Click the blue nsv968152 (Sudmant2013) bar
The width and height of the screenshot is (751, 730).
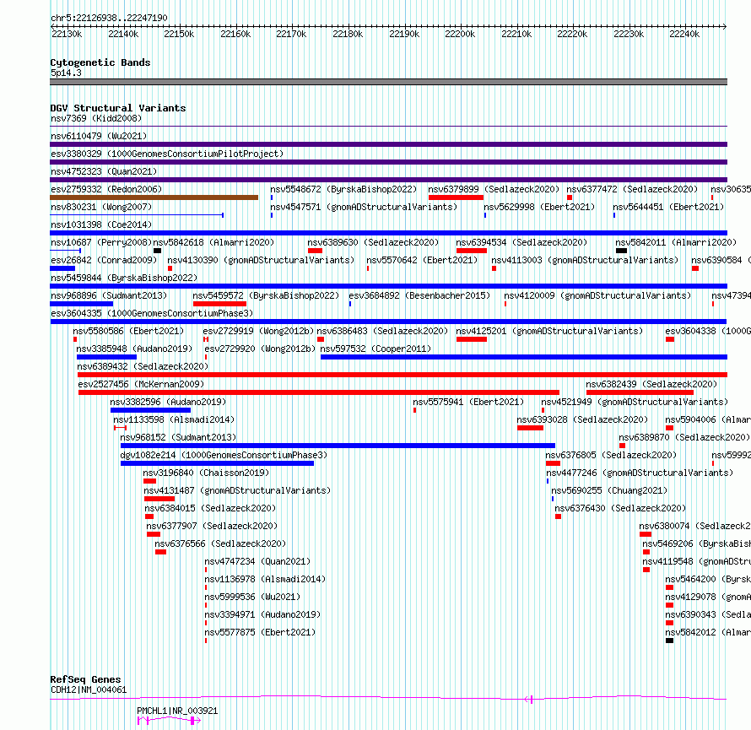pos(338,446)
